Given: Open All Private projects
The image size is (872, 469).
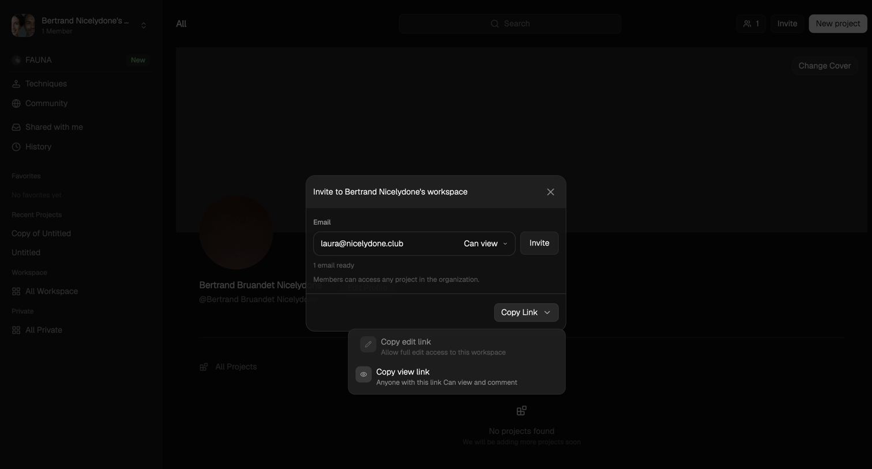Looking at the screenshot, I should (x=81, y=330).
